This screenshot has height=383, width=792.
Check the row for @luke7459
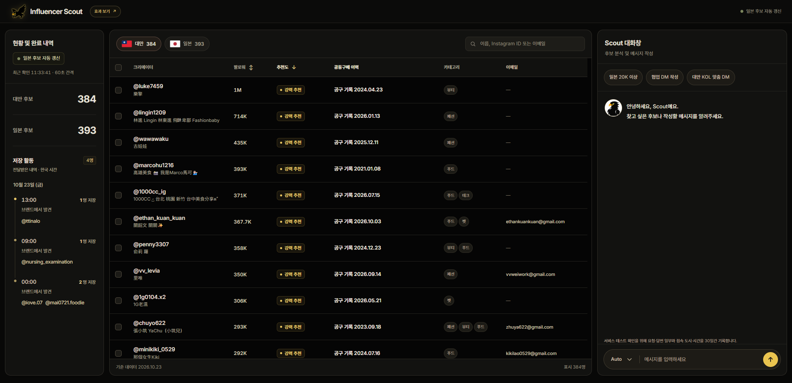[118, 90]
